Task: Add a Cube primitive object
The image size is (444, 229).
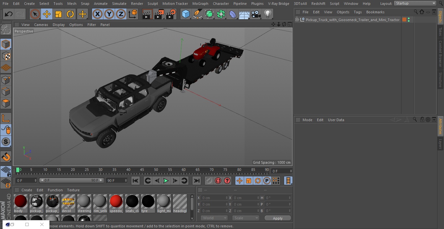Action: [x=186, y=14]
